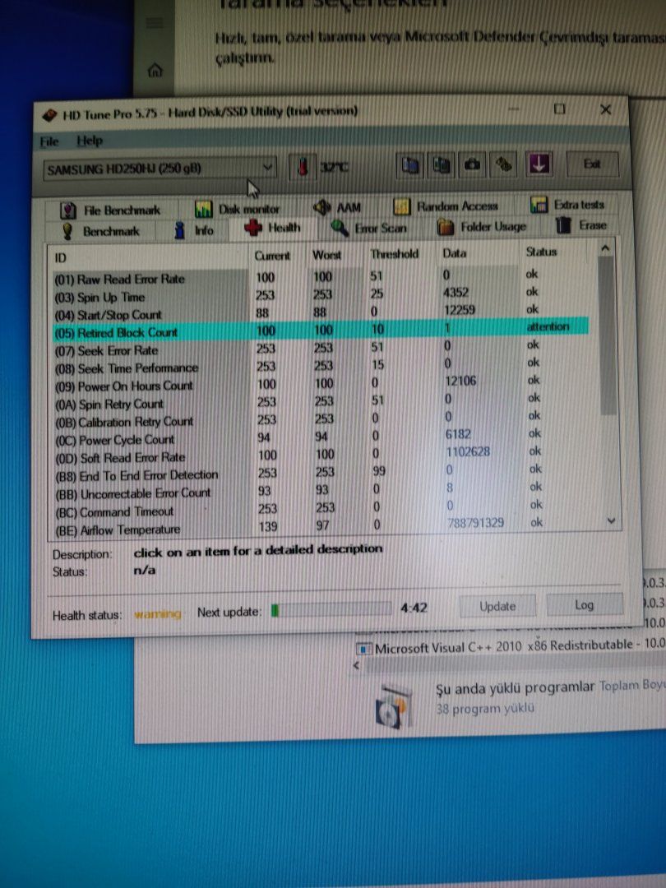Viewport: 666px width, 888px height.
Task: Click the copy text to clipboard icon
Action: click(410, 164)
